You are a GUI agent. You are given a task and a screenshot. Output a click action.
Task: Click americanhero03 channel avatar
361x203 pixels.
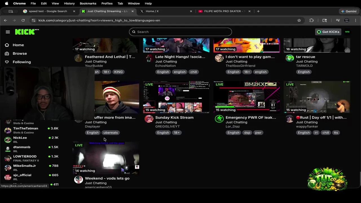pos(78,180)
